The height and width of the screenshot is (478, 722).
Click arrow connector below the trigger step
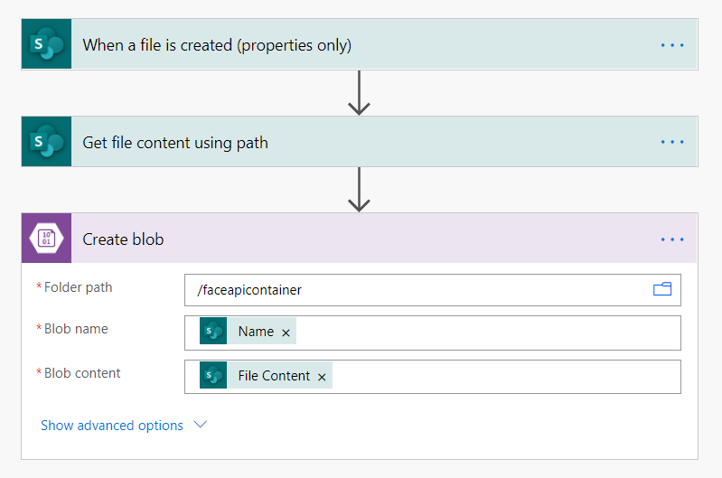(x=360, y=92)
